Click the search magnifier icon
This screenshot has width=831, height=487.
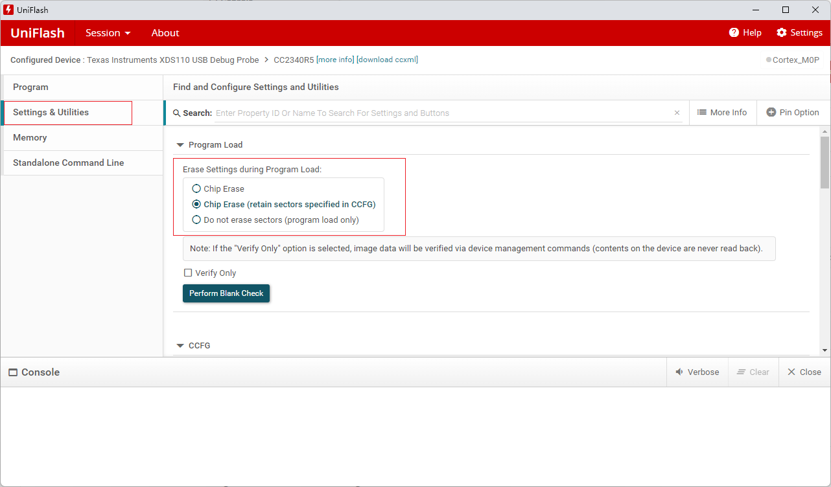point(177,113)
